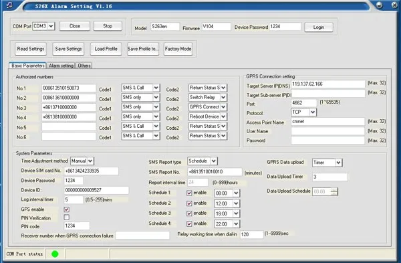
Task: Open No.3 Code2 GPRS Connect dropdown
Action: click(223, 107)
